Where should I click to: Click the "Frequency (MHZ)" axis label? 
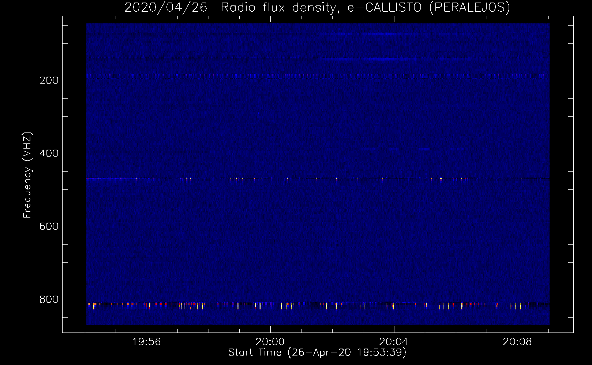click(27, 175)
